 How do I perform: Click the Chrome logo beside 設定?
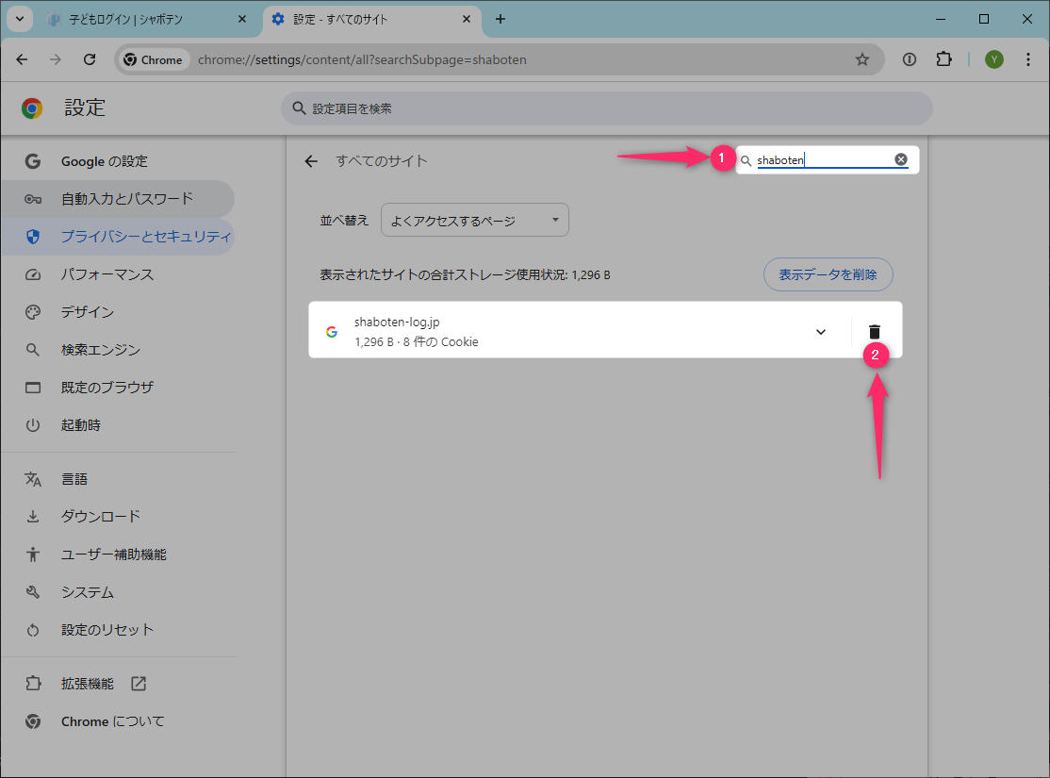click(32, 108)
